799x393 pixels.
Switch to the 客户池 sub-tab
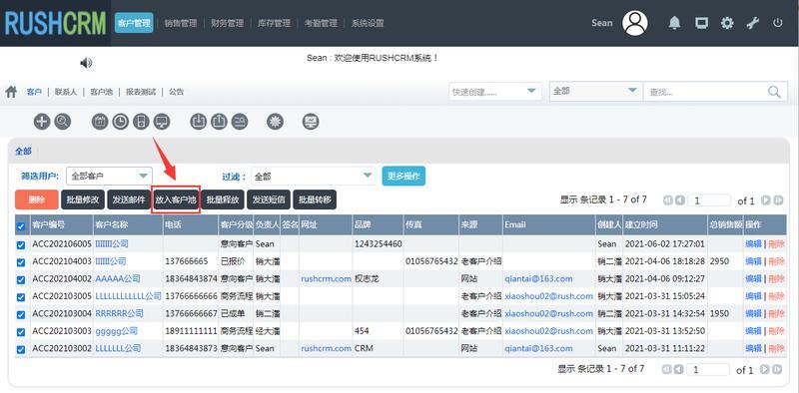click(x=102, y=92)
